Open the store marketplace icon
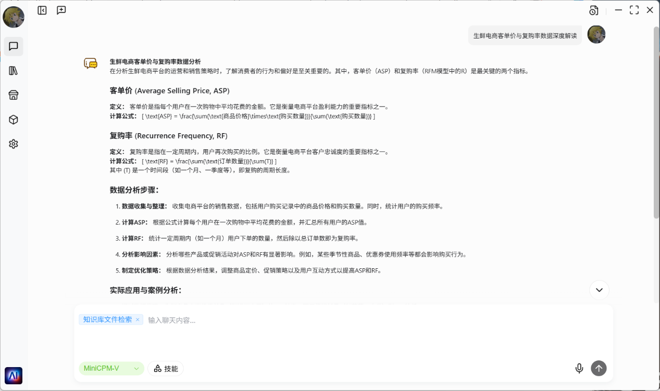Viewport: 660px width, 391px height. coord(14,95)
